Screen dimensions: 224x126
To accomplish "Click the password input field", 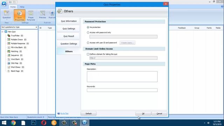I will pyautogui.click(x=124, y=37).
